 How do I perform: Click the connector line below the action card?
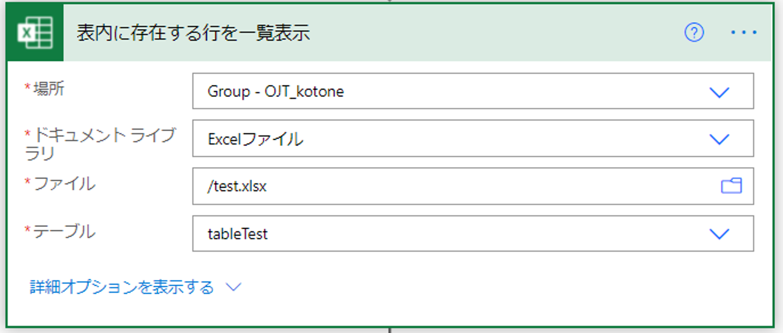390,330
